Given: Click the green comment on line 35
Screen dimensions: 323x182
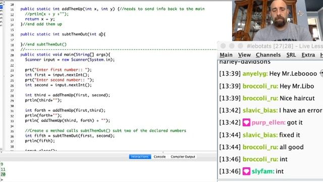Looking at the screenshot, I should pyautogui.click(x=105, y=130).
